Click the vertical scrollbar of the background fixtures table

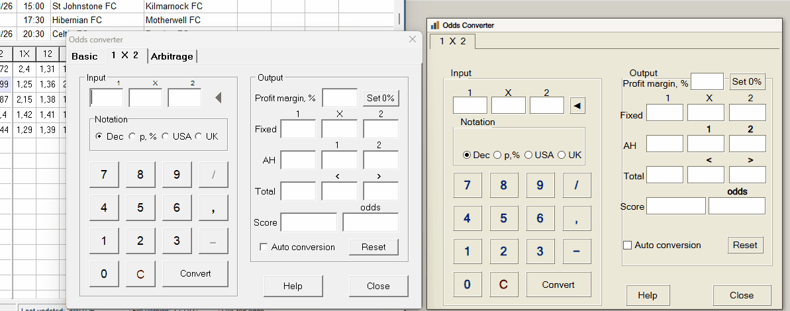[x=399, y=20]
